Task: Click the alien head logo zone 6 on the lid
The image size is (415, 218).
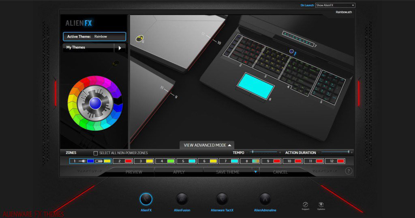Action: pos(139,39)
